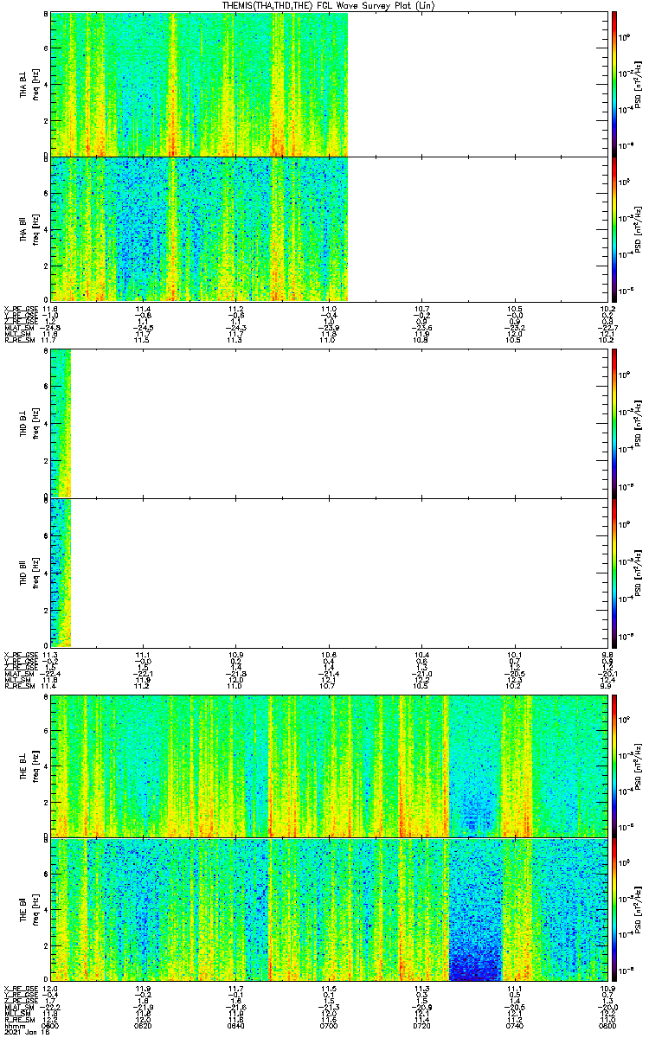Click the PSD color bar of THA B-parallel panel
Viewport: 649px width, 1038px height.
[x=614, y=228]
